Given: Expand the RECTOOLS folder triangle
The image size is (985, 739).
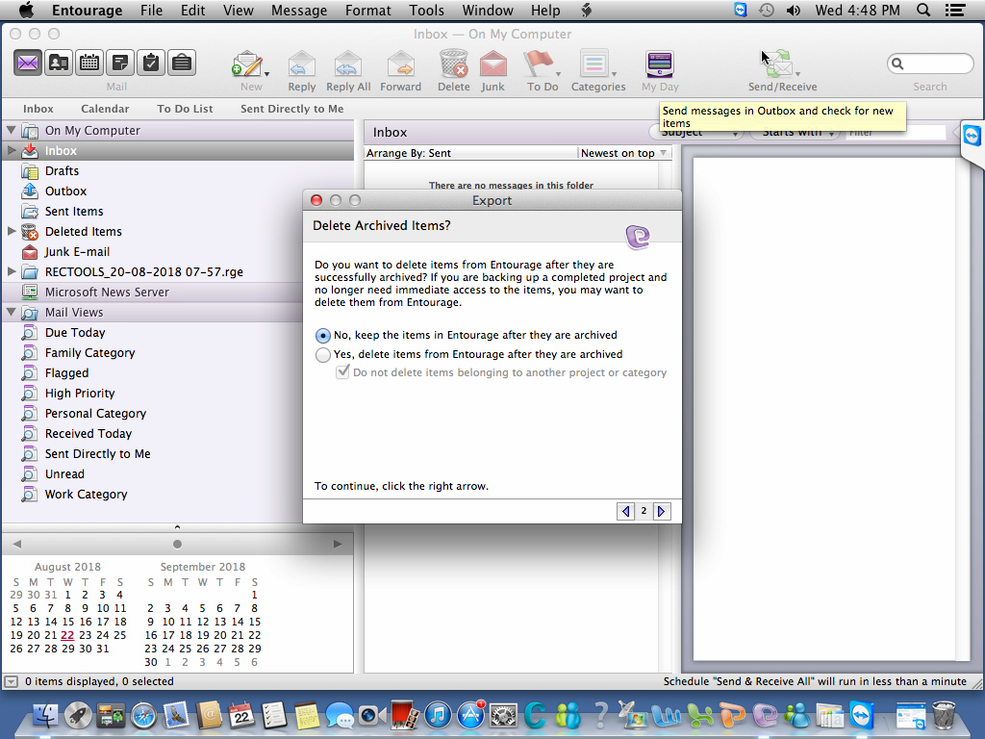Looking at the screenshot, I should click(x=12, y=271).
